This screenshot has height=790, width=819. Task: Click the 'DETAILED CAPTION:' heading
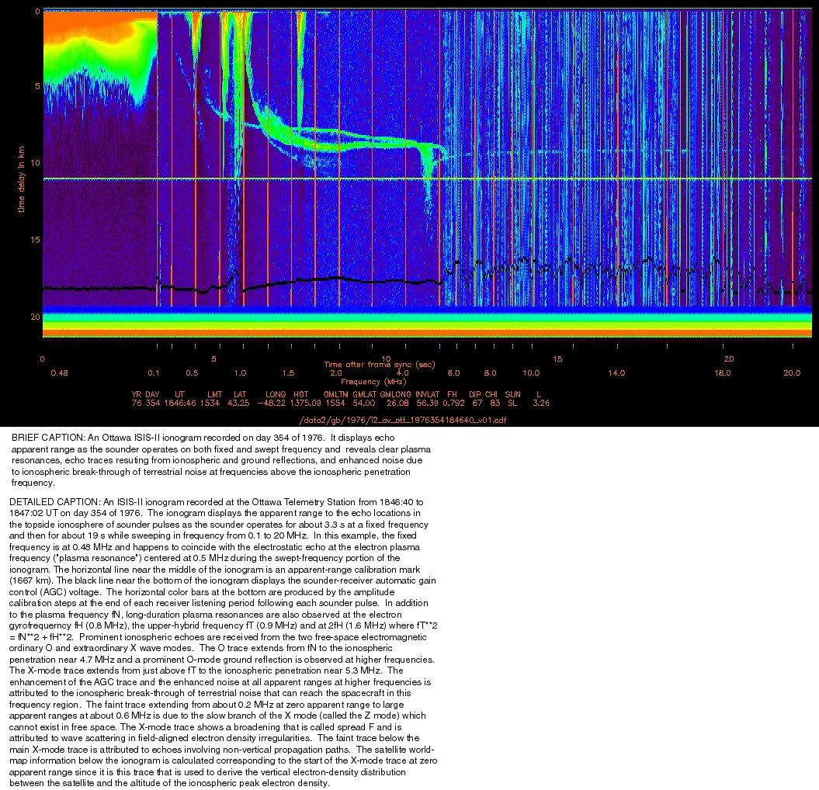pos(54,502)
